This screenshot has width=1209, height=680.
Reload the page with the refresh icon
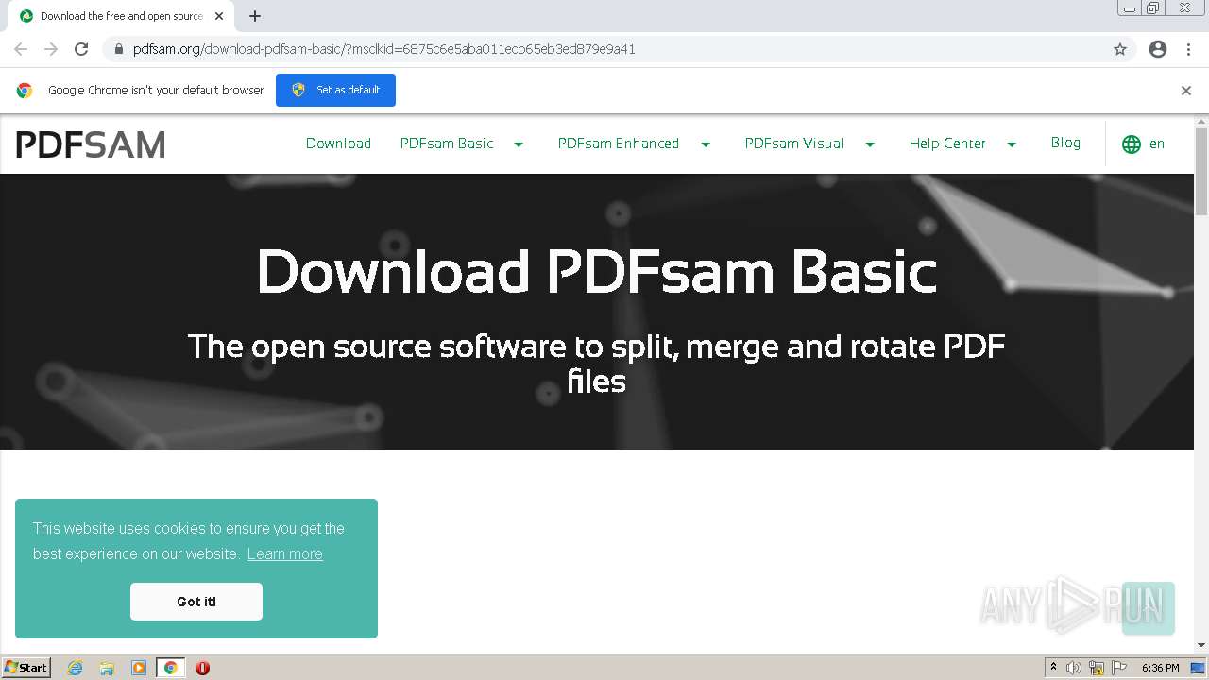tap(81, 49)
